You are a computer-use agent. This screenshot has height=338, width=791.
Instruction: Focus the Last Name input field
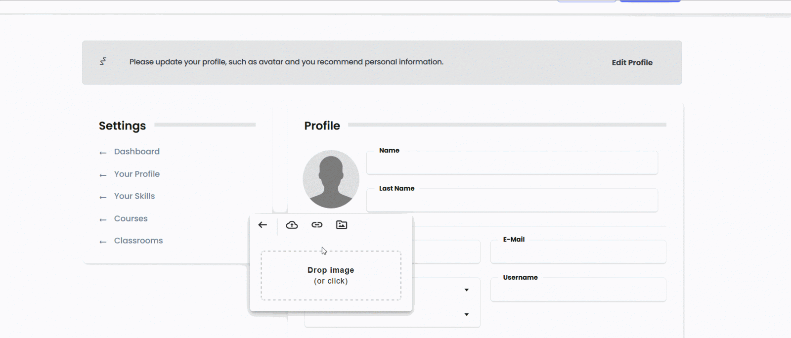[x=512, y=200]
